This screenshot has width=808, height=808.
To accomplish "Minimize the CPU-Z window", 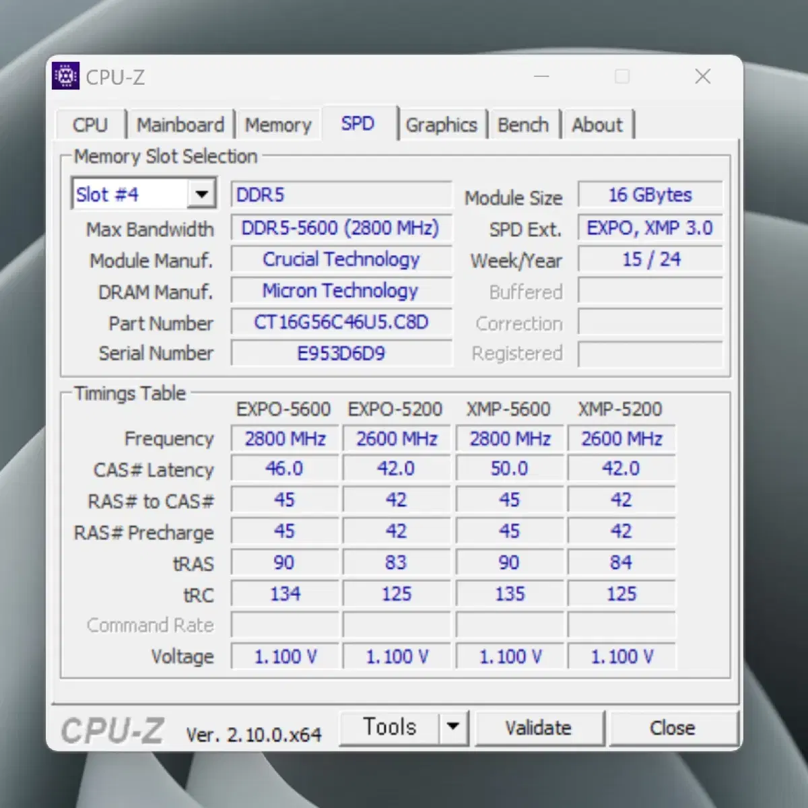I will pos(542,77).
